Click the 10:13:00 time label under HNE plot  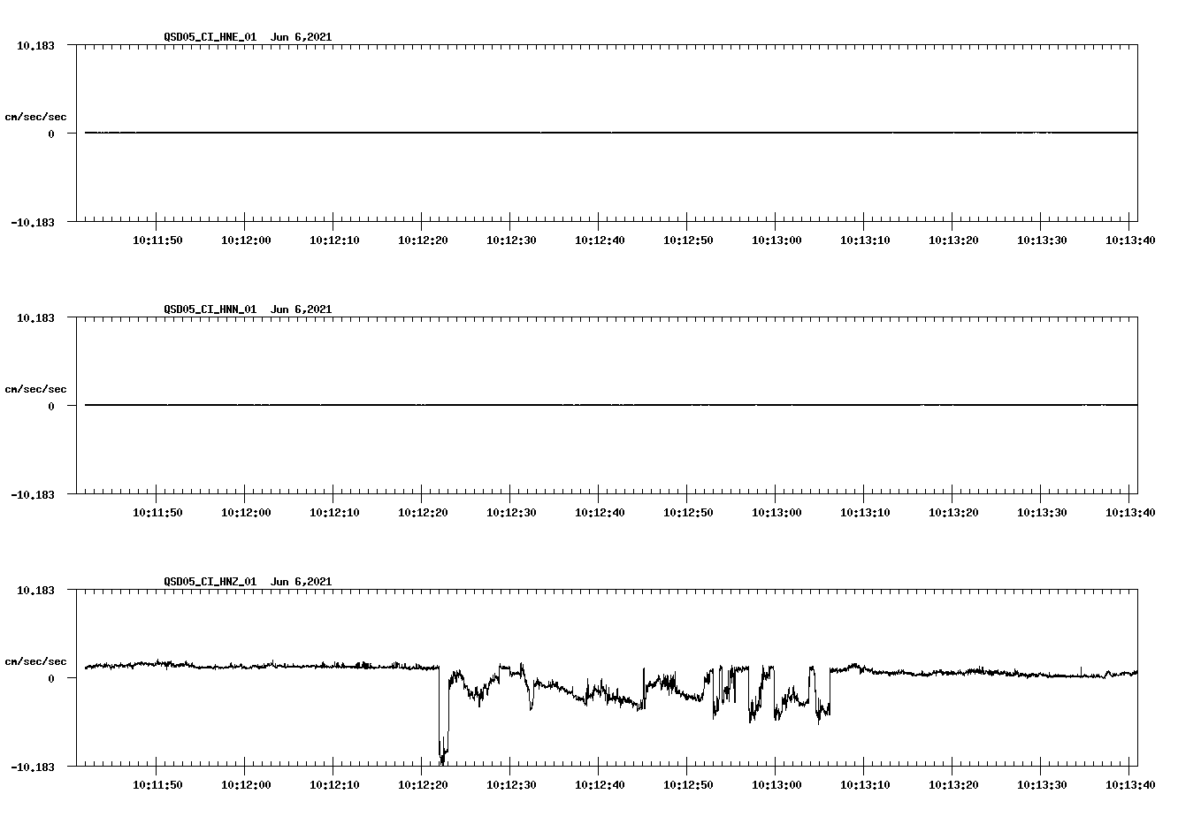(x=776, y=241)
